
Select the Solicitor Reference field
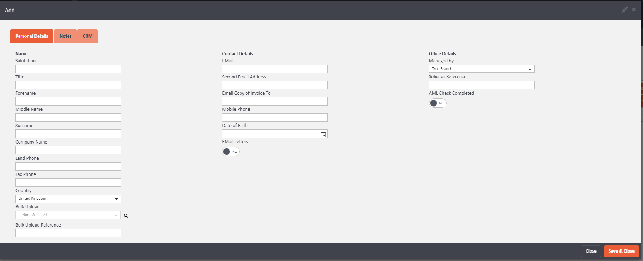click(481, 85)
